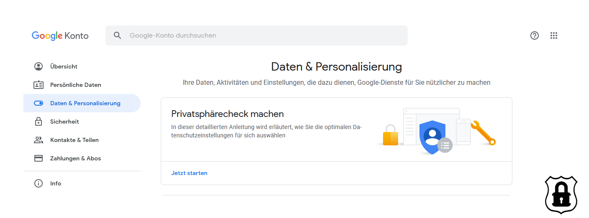Click the Übersicht person icon
The image size is (589, 218).
[x=39, y=66]
